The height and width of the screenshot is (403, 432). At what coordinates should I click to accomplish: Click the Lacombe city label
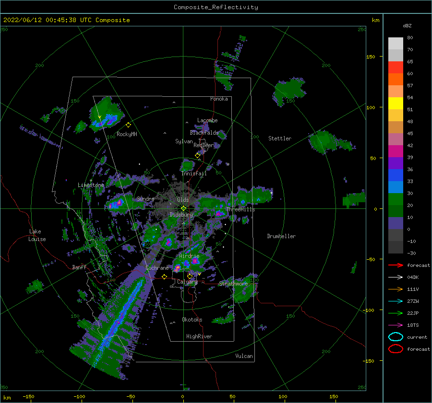pyautogui.click(x=207, y=120)
